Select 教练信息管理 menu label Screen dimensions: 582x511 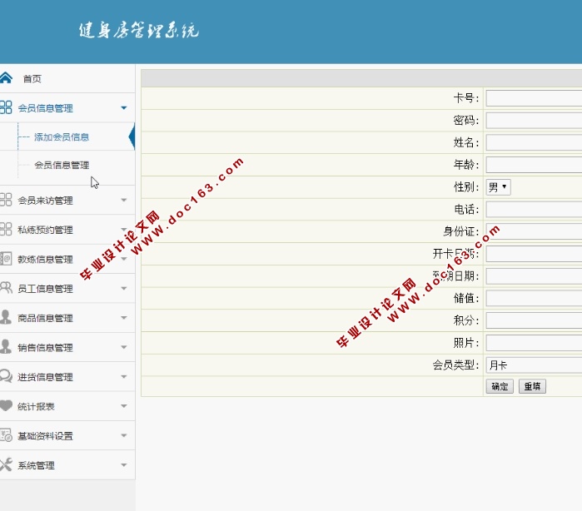(45, 259)
